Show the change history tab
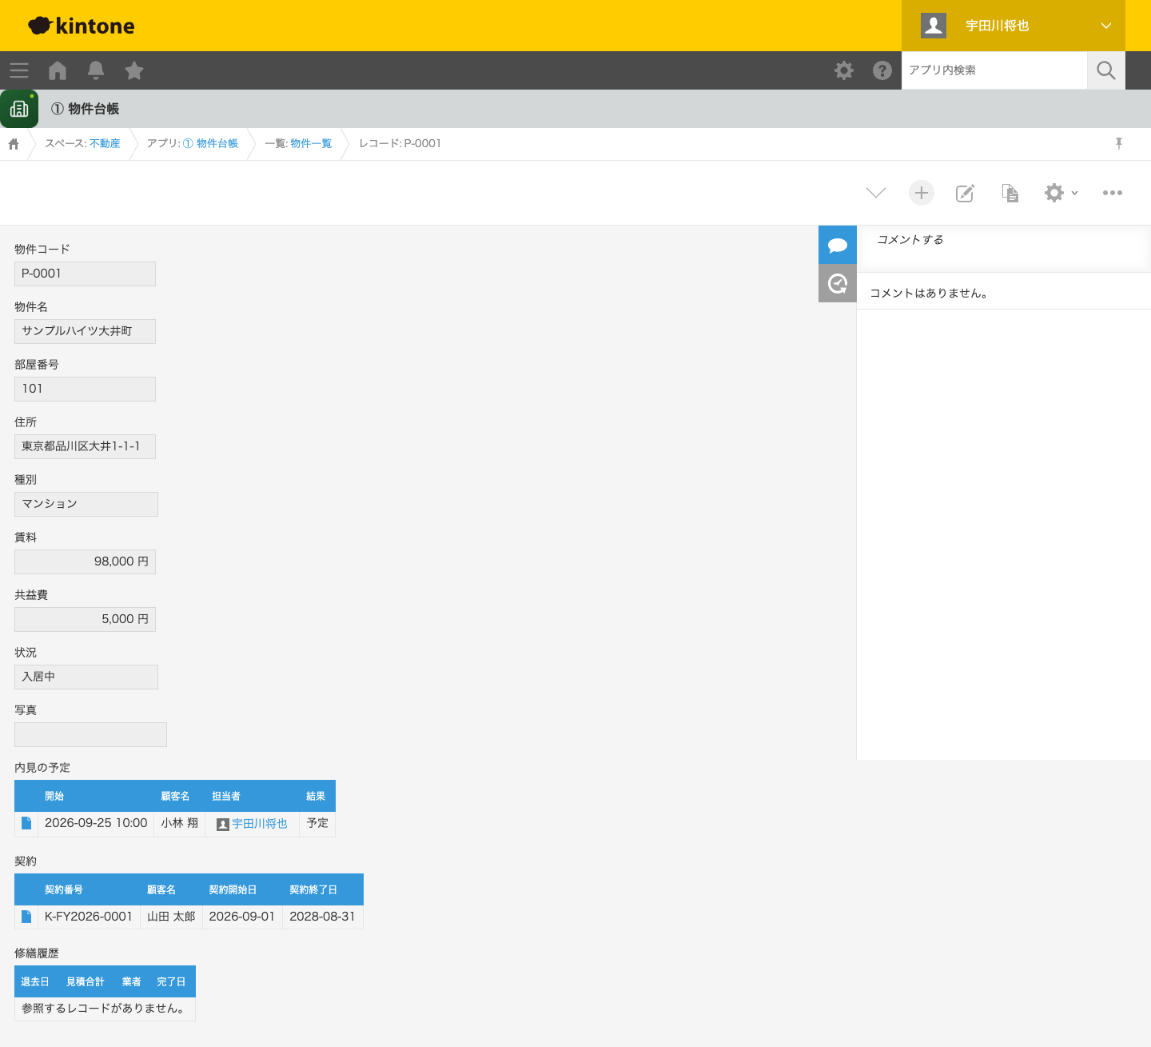1151x1047 pixels. (x=838, y=283)
